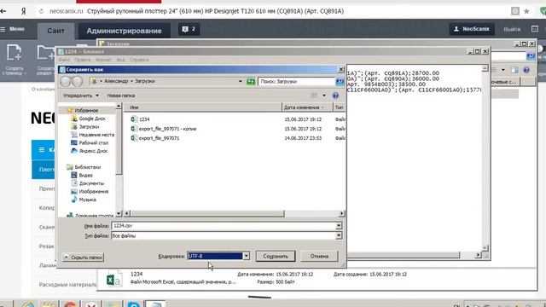Click Создать страницу icon in site toolbar
Viewport: 546px width, 307px height.
(14, 52)
